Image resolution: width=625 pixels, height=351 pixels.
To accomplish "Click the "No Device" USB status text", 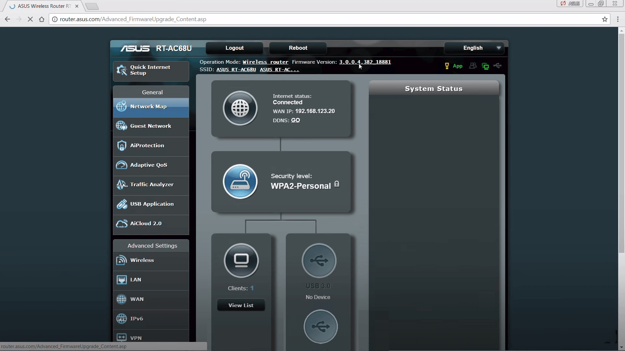I will [318, 297].
